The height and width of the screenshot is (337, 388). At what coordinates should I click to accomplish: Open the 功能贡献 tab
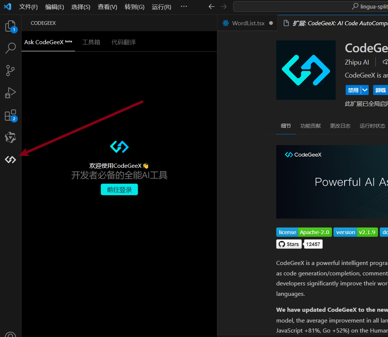click(x=310, y=126)
